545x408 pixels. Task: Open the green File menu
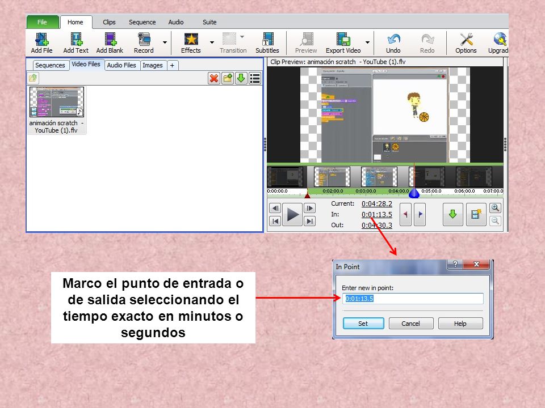[x=43, y=22]
